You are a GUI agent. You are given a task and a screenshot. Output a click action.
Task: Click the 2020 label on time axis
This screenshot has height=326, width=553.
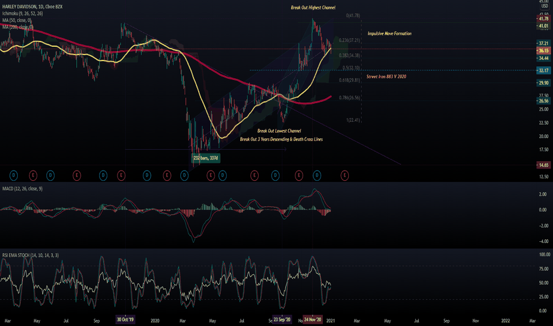[x=155, y=321]
